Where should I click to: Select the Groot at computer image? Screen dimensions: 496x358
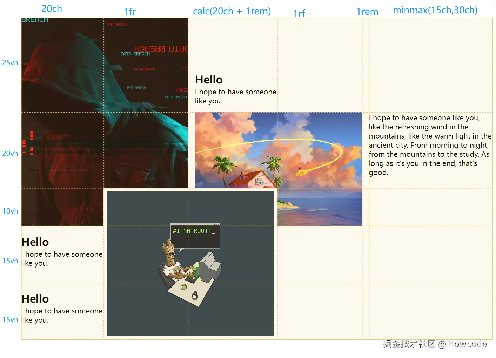[190, 264]
